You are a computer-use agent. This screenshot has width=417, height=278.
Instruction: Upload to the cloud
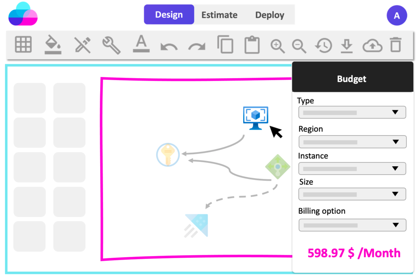point(372,46)
